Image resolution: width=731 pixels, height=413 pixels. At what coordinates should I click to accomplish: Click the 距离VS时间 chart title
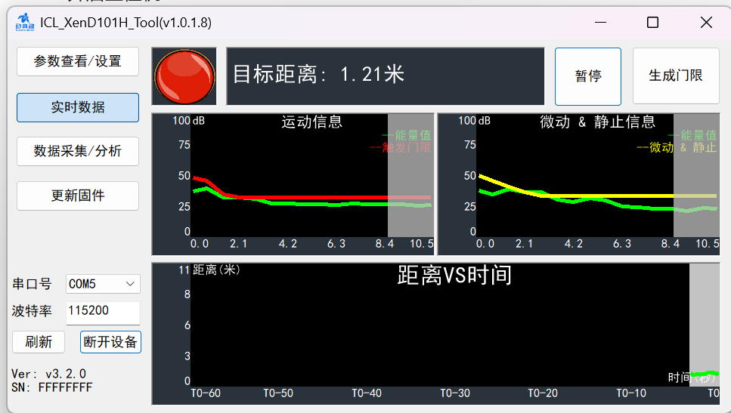[454, 276]
